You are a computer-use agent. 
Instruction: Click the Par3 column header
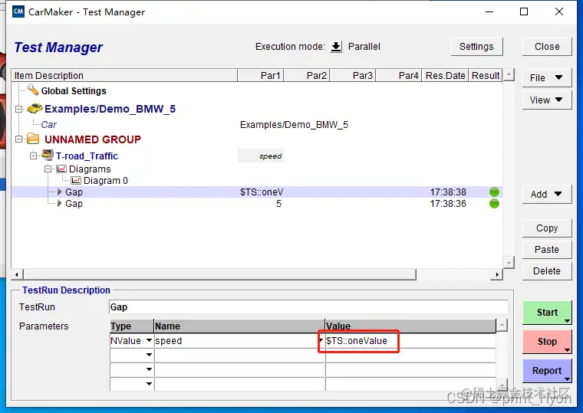353,75
